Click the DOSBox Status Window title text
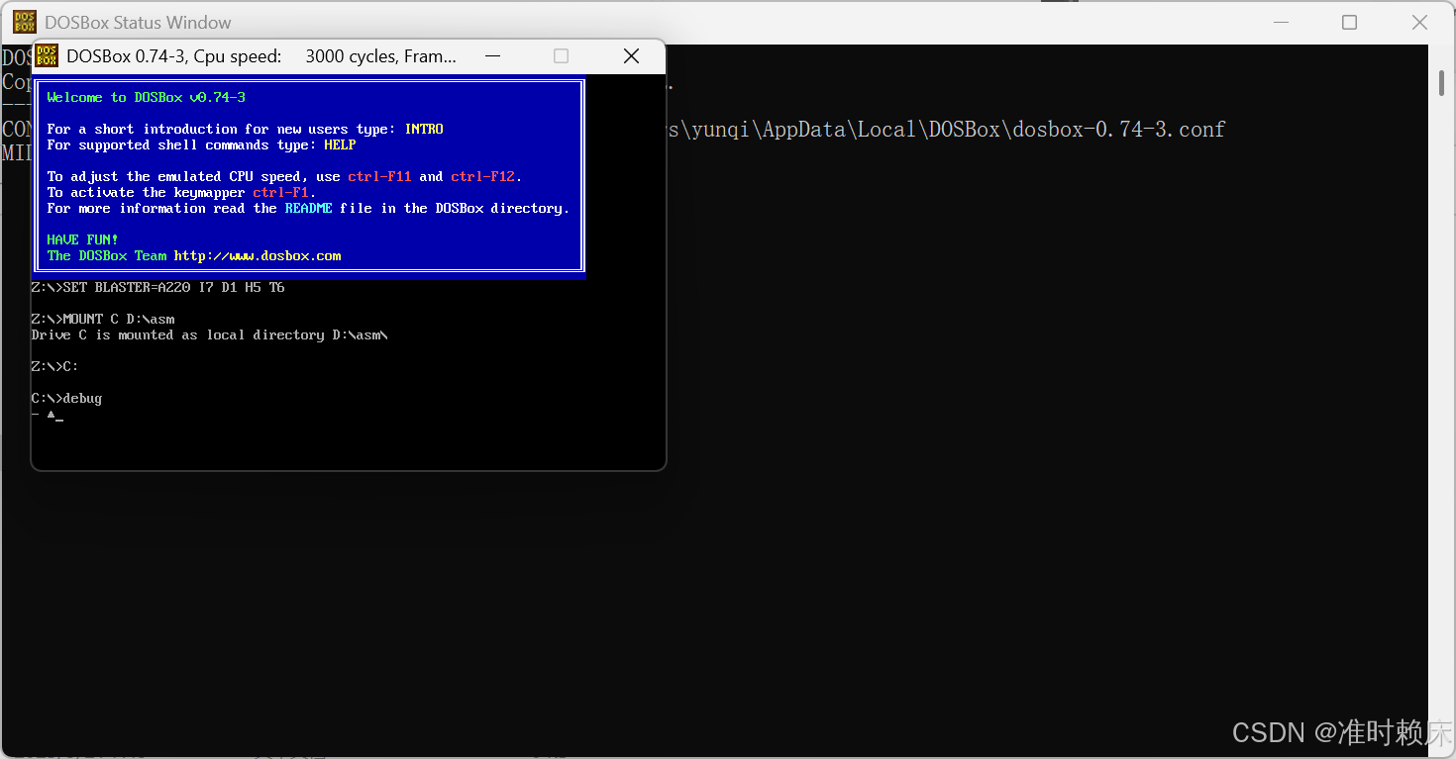1456x759 pixels. point(138,22)
